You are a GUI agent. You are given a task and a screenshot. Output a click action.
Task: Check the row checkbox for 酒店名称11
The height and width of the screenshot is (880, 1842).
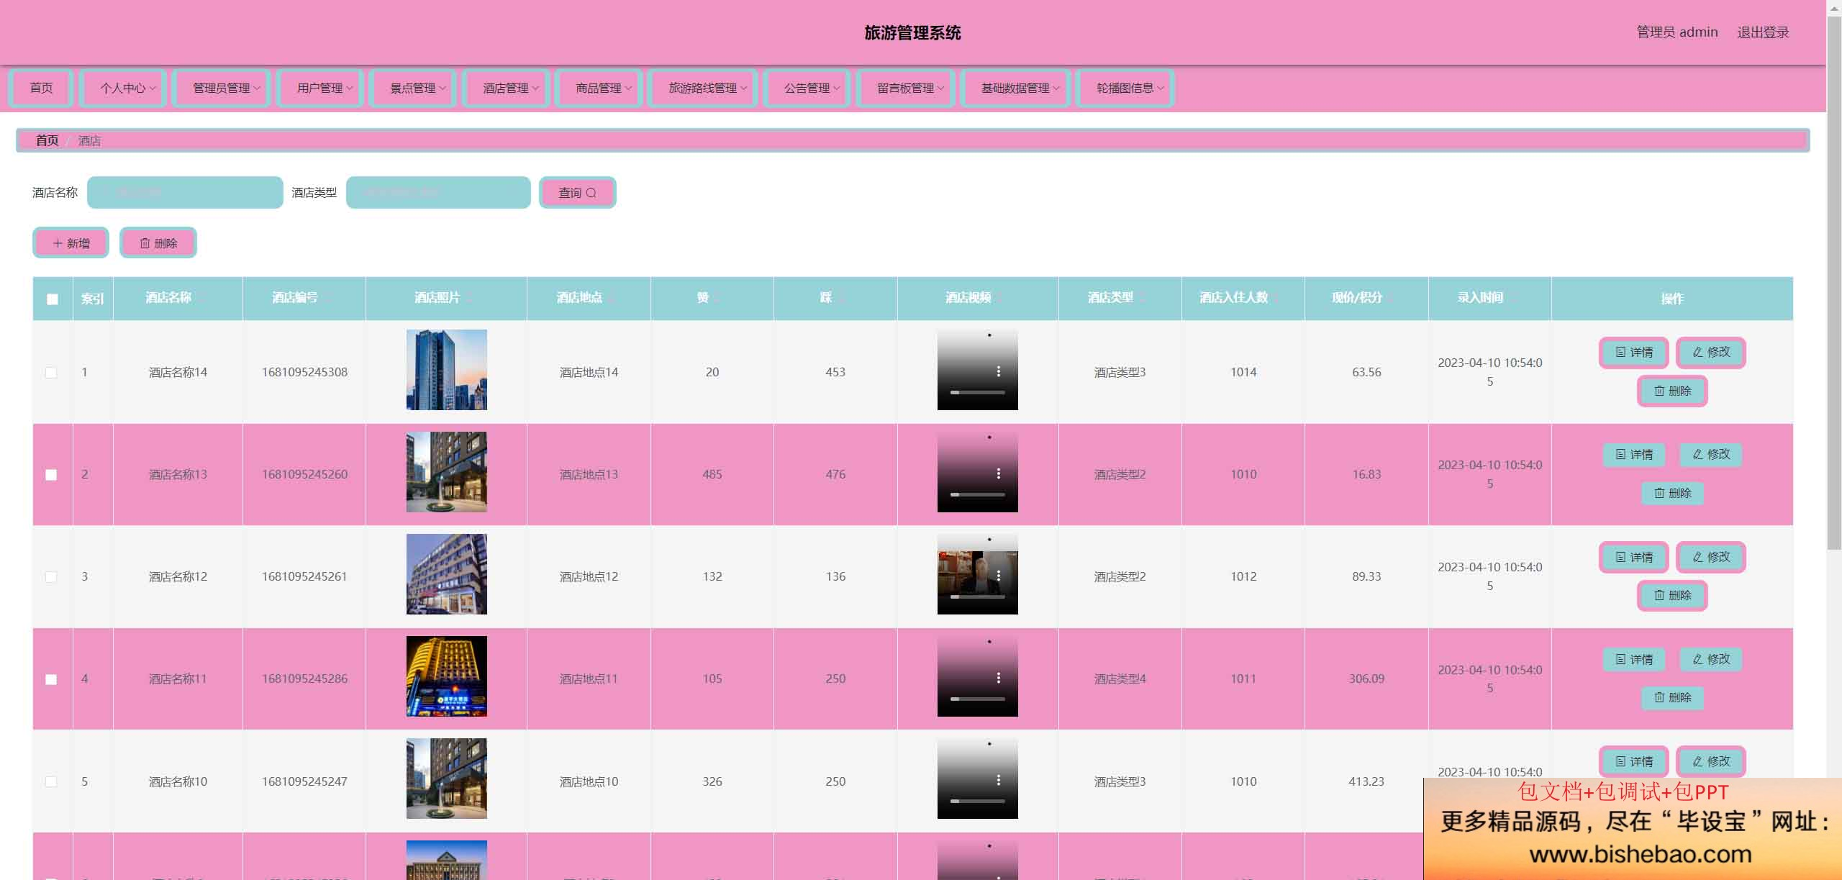(x=51, y=679)
